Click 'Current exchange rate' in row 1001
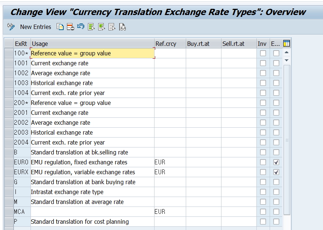 click(60, 63)
